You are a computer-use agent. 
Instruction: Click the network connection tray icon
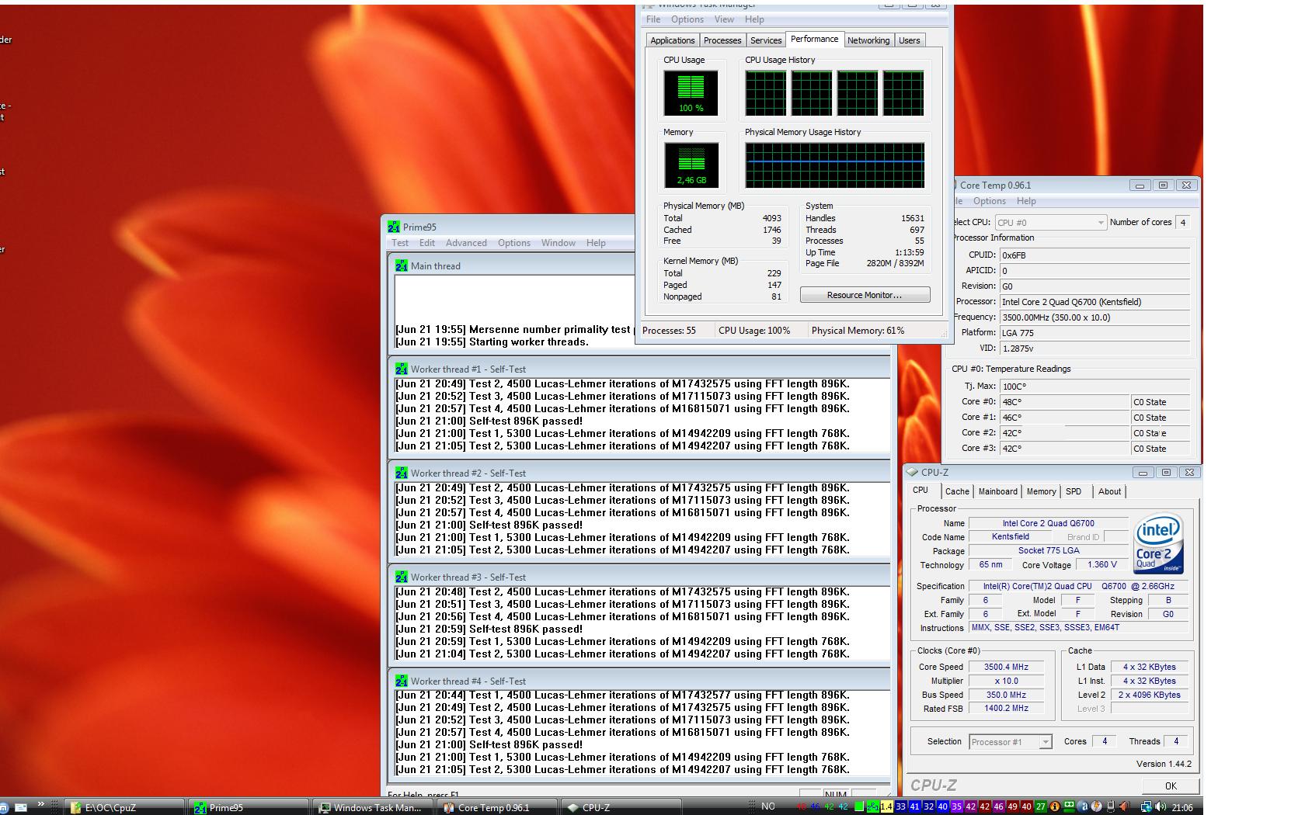(1146, 806)
